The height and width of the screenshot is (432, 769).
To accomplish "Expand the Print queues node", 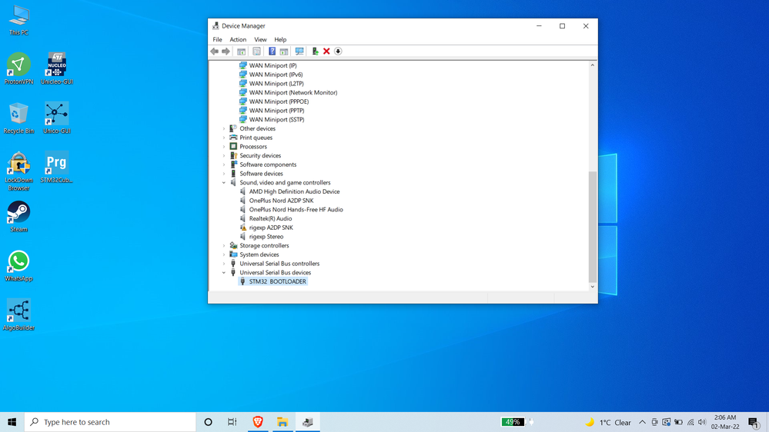I will point(224,138).
